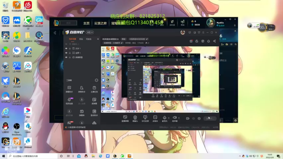Screen dimensions: 283x159
Task: Select the 英雄联盟 source row
Action: 82,57
